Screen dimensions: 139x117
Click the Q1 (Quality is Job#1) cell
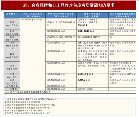click(x=92, y=38)
